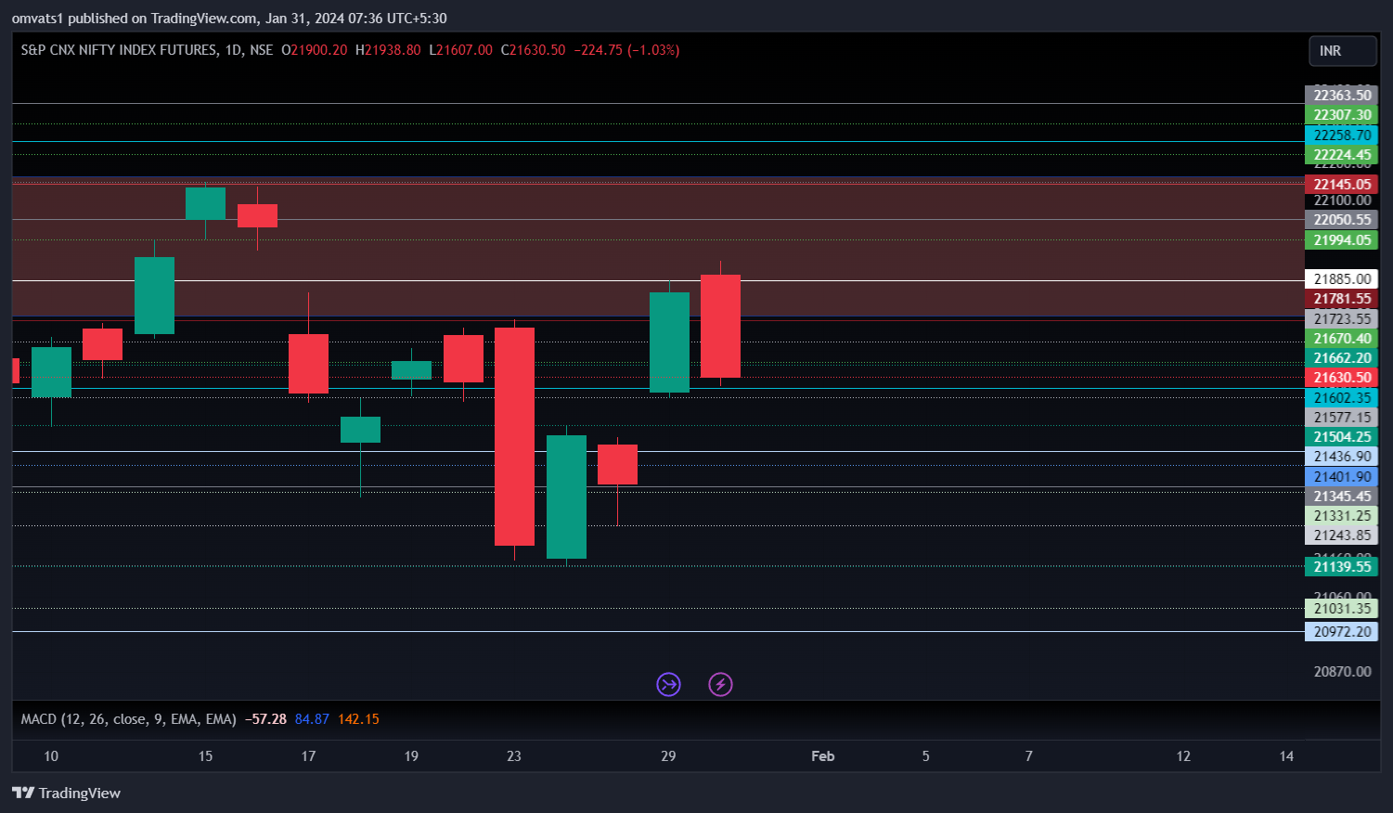Click the Feb label on time axis
Image resolution: width=1393 pixels, height=813 pixels.
(x=823, y=756)
